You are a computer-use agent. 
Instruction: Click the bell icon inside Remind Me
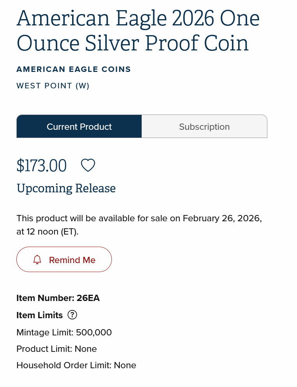37,260
